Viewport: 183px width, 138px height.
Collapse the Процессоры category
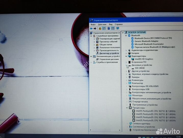tap(127, 108)
